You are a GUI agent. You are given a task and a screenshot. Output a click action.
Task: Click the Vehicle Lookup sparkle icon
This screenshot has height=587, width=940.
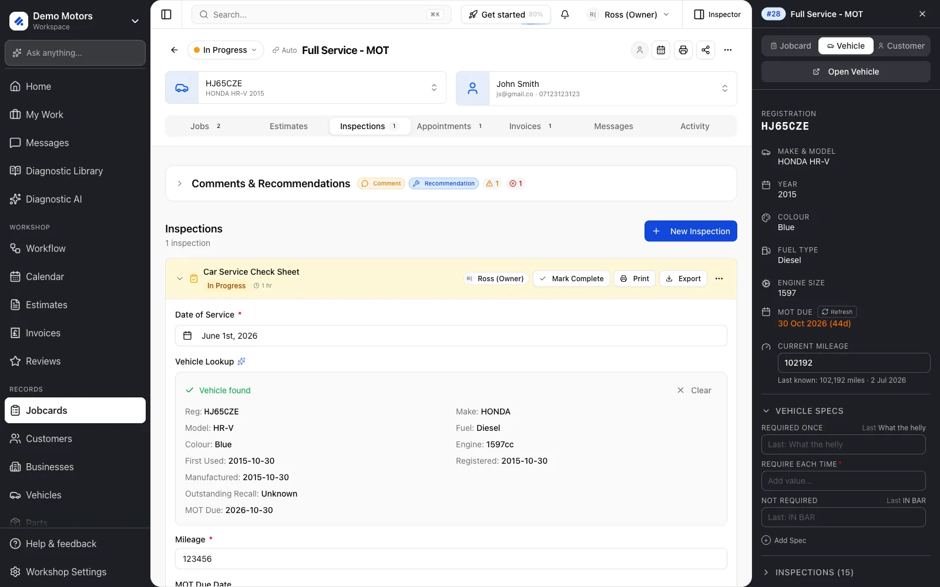click(x=241, y=362)
